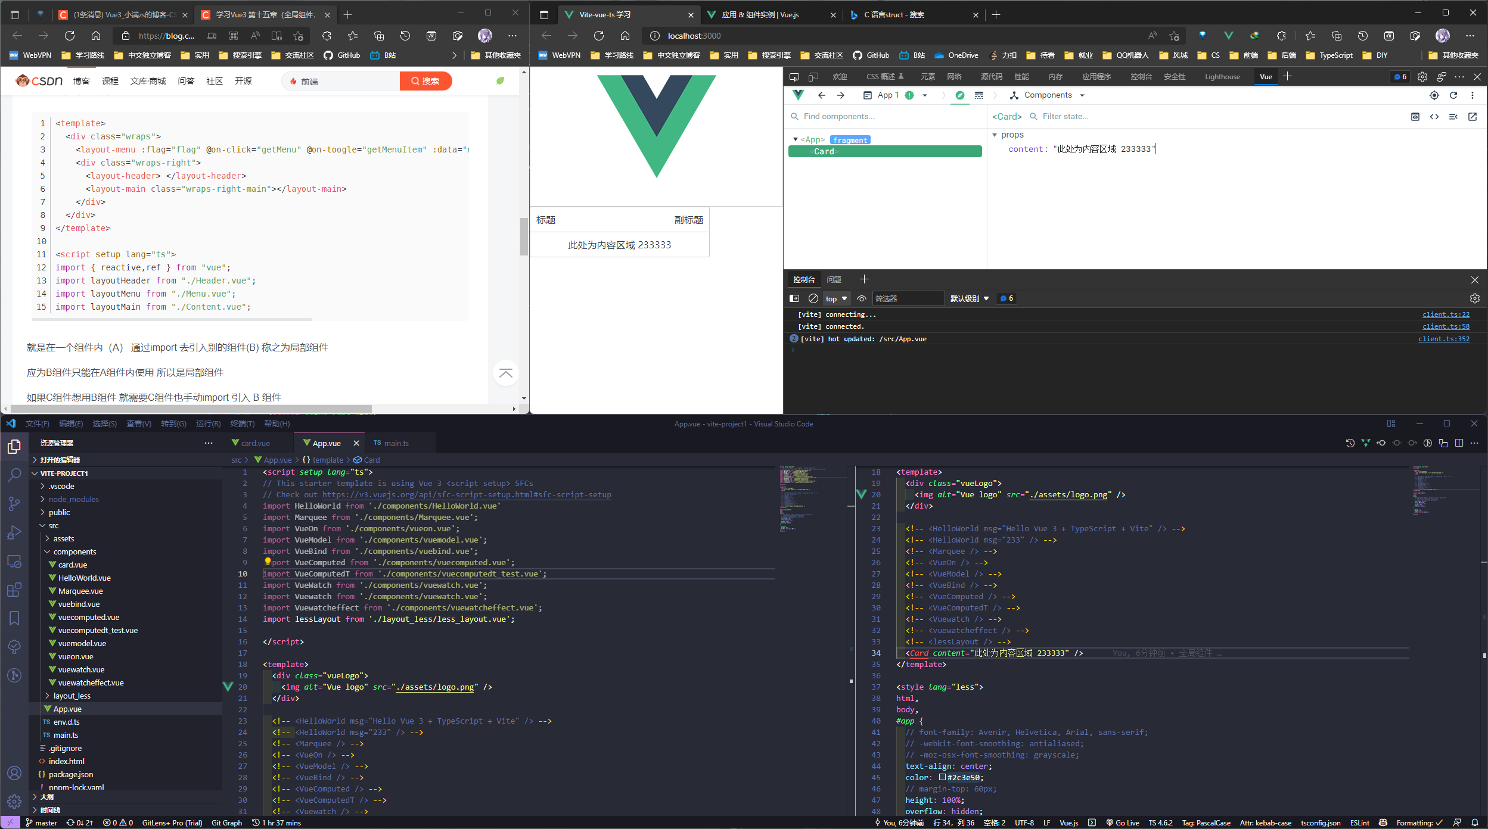Click Go Live in VS Code status bar

[1123, 823]
